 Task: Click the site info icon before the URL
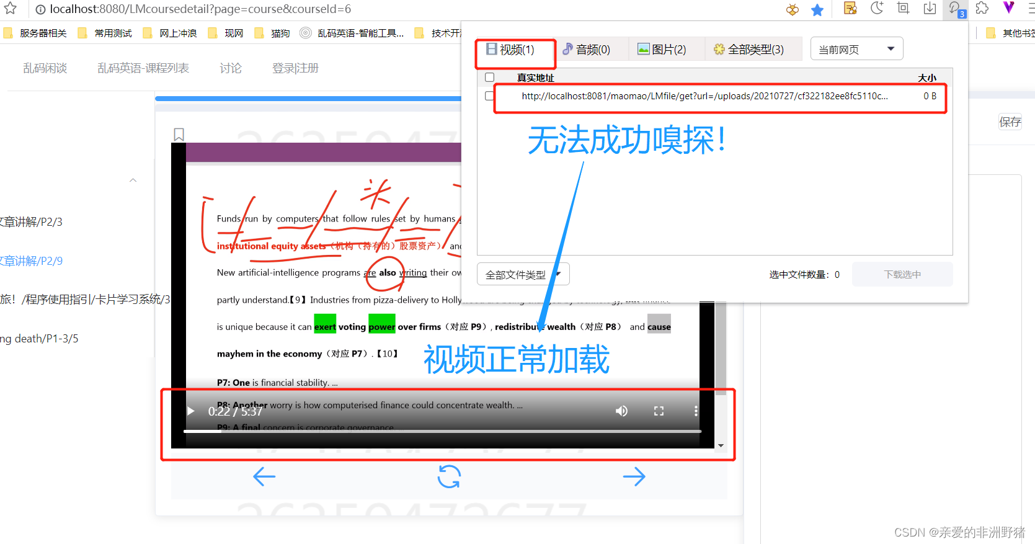pyautogui.click(x=40, y=9)
